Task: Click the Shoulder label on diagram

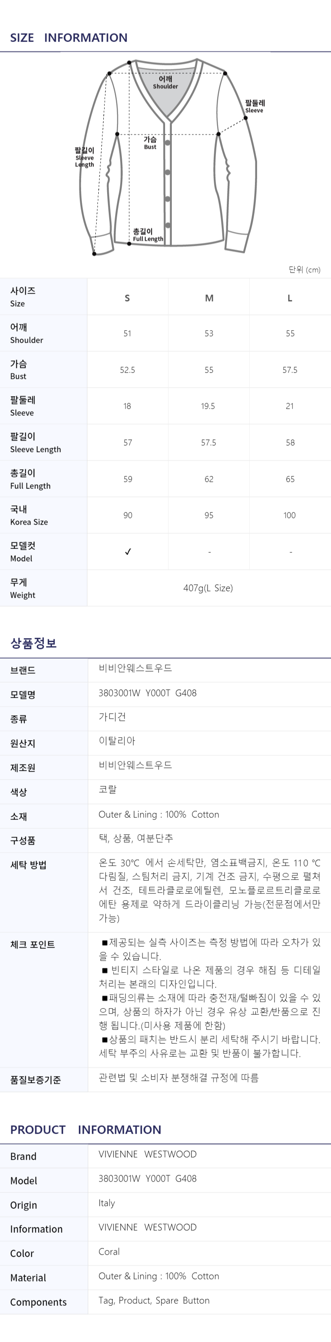Action: [x=165, y=82]
